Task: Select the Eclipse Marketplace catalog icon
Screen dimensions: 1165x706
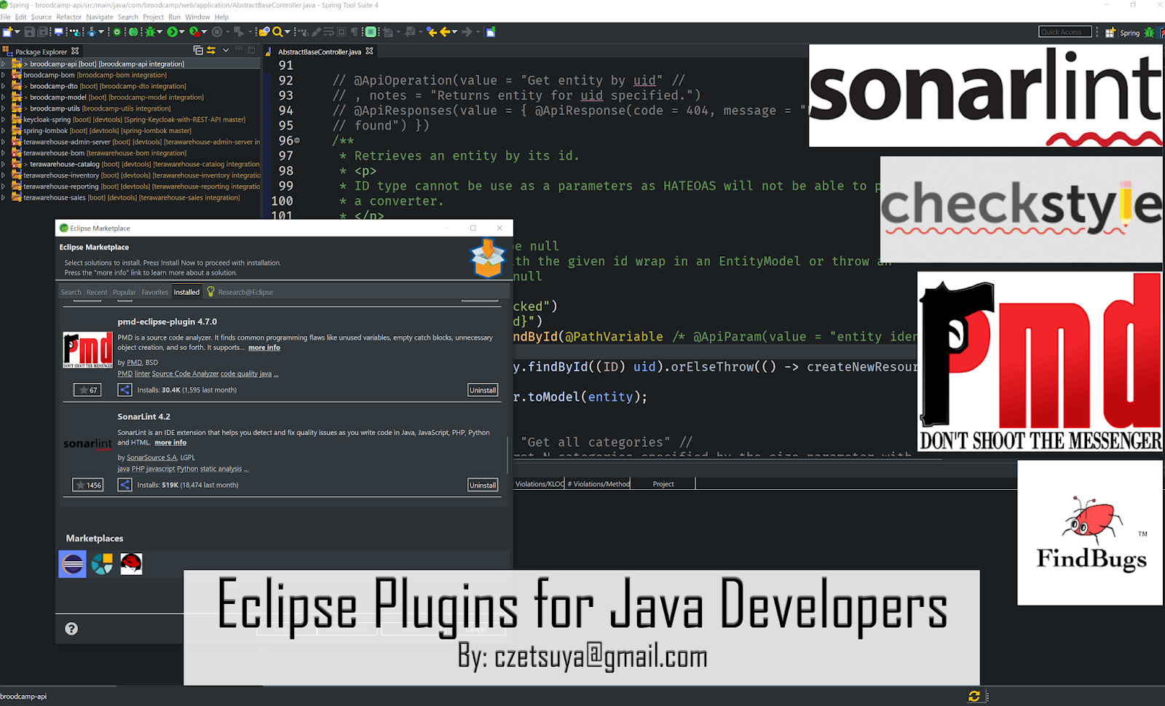Action: (72, 564)
